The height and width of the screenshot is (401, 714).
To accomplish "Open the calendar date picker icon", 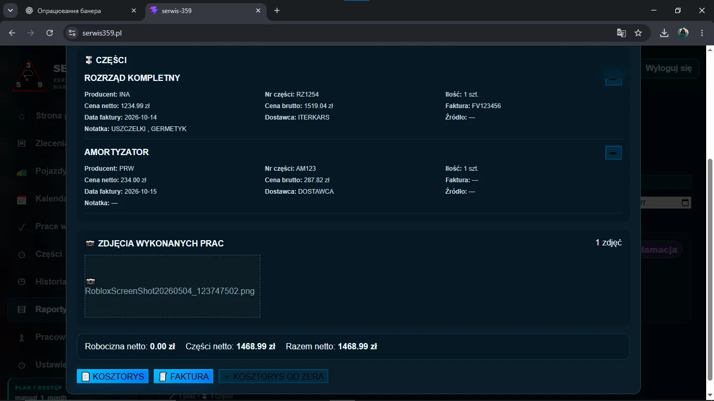I will 686,203.
